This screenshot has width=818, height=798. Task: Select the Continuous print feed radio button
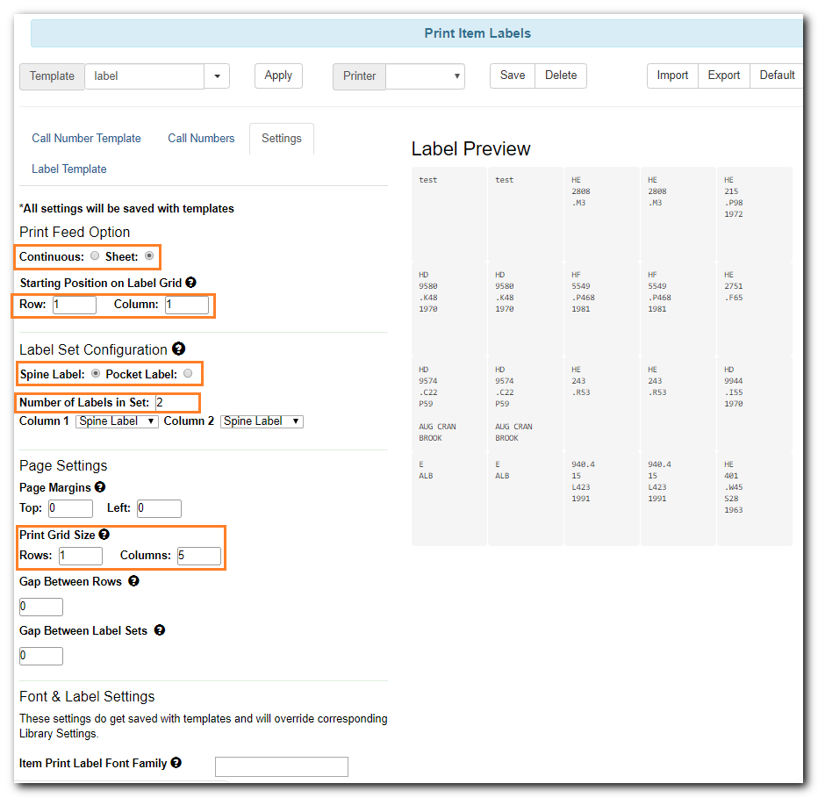tap(95, 256)
